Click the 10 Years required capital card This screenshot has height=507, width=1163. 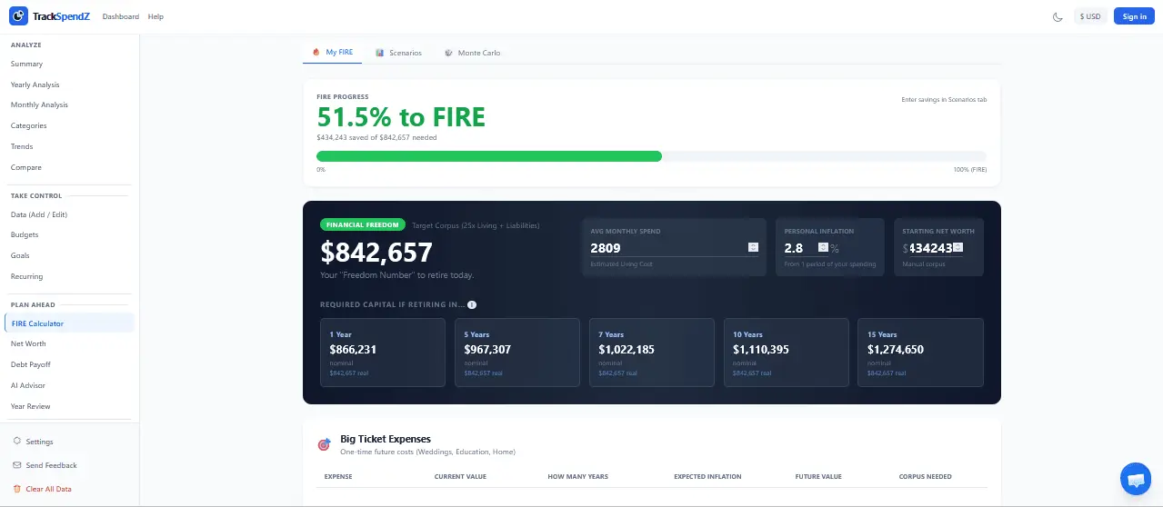[787, 353]
